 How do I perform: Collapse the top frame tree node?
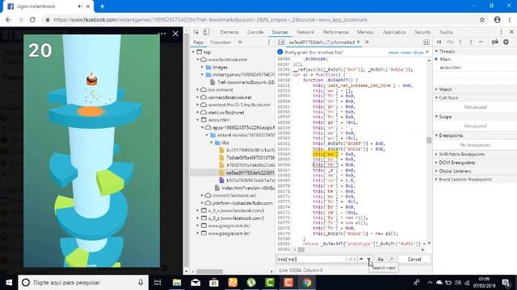click(x=194, y=52)
